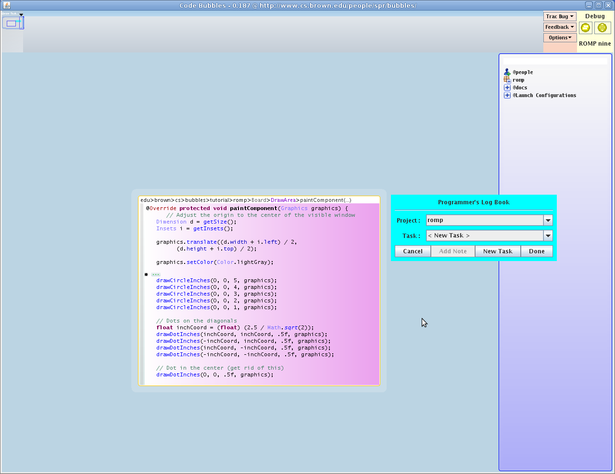Open the overview task dropdown triangle

click(21, 14)
